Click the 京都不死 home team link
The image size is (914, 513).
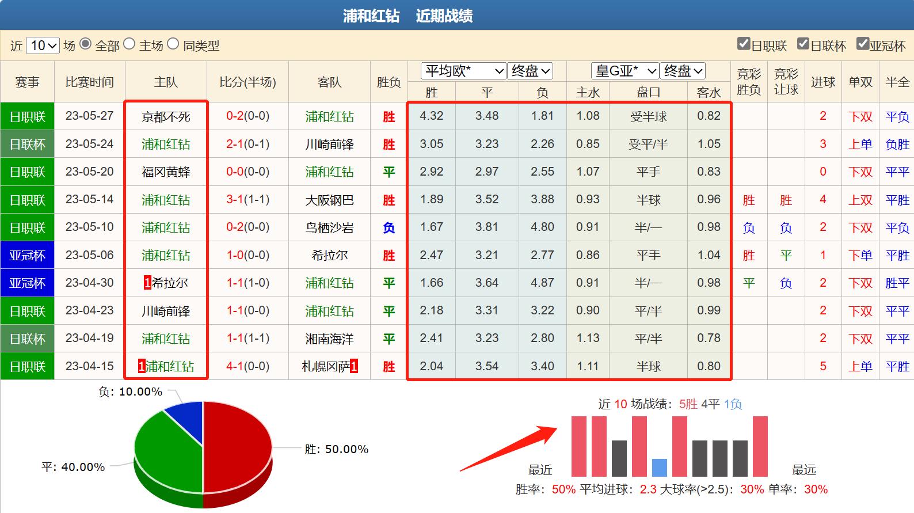click(166, 117)
